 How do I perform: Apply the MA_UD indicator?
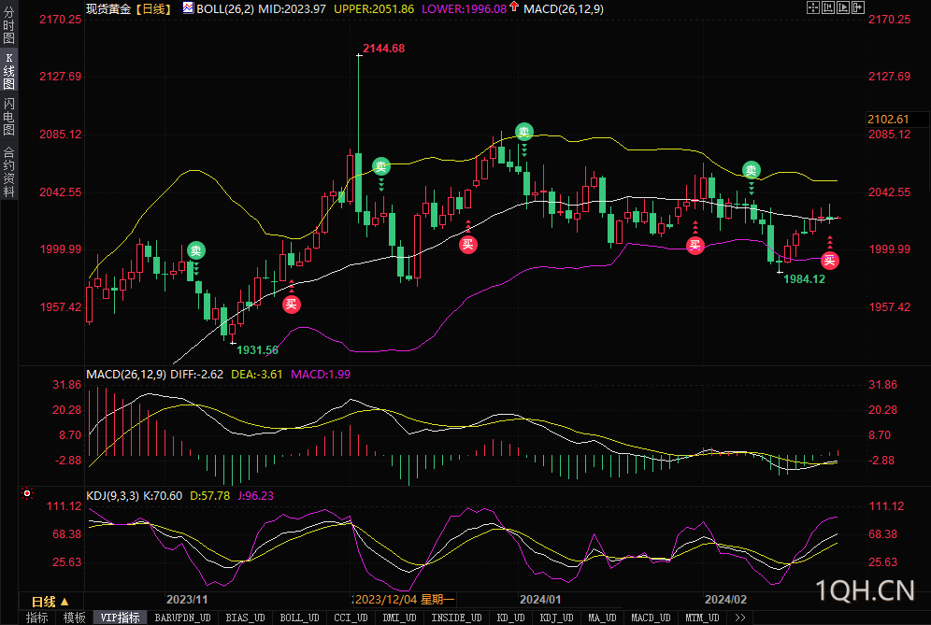click(602, 618)
